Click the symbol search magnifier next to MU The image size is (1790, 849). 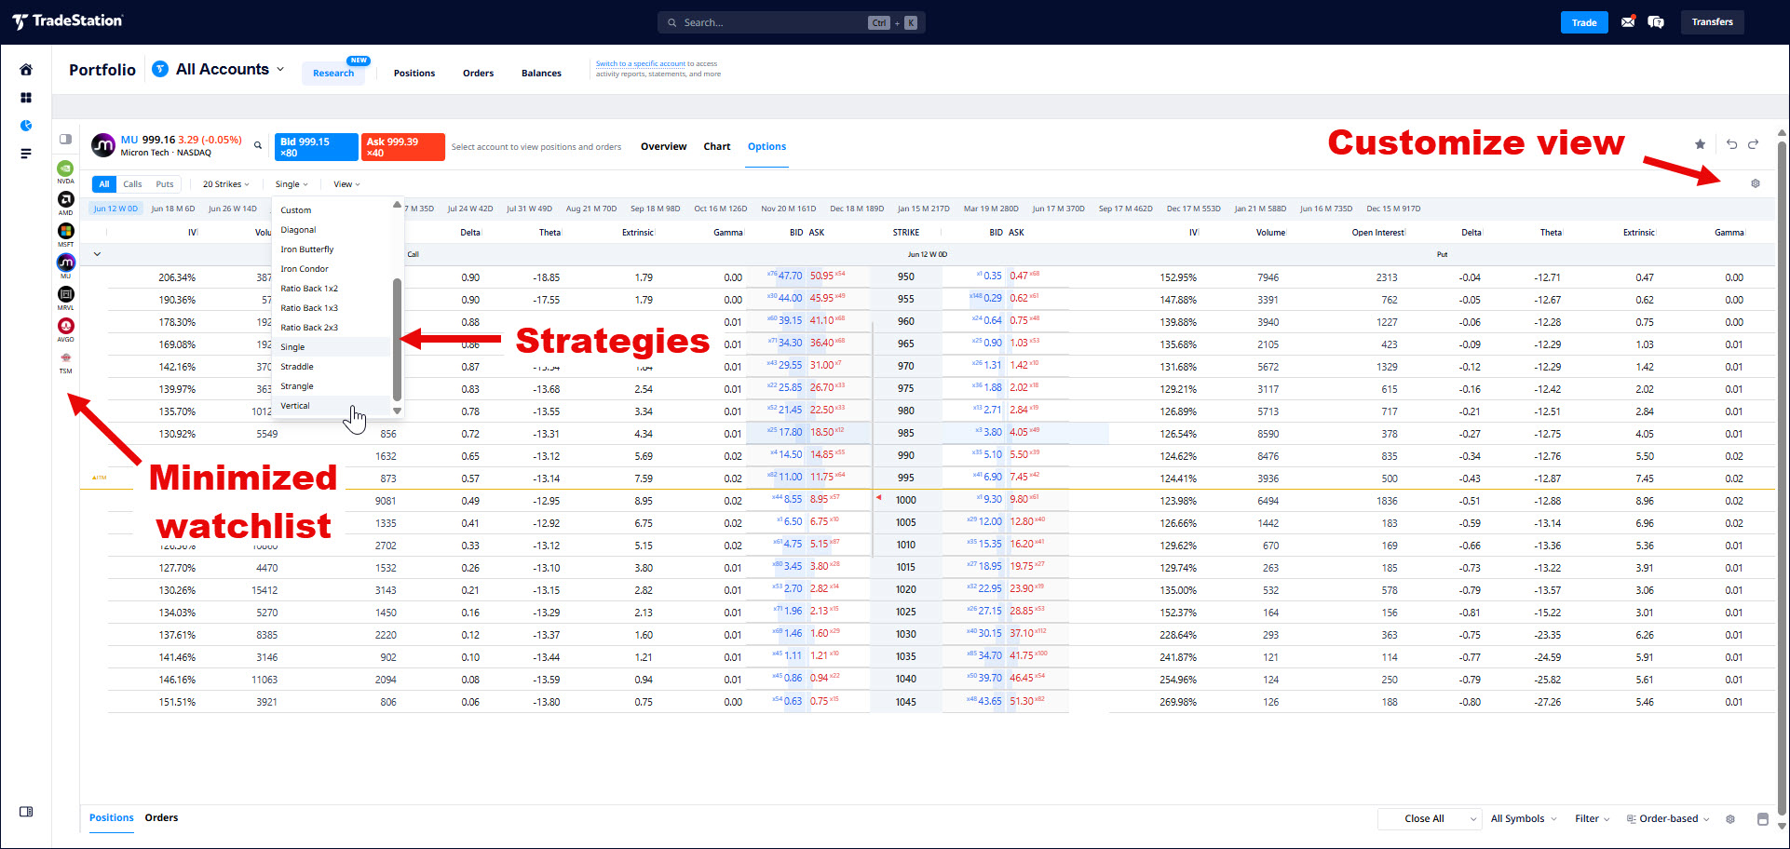point(258,145)
